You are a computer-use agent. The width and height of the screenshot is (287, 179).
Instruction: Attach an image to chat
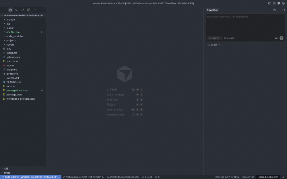tap(276, 38)
